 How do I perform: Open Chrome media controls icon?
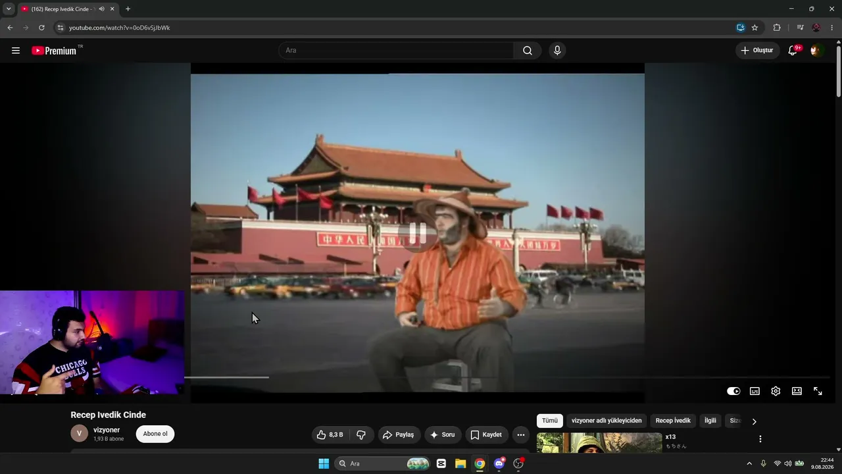click(800, 28)
